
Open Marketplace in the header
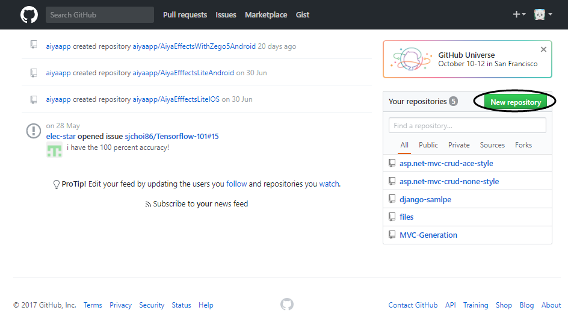(x=266, y=15)
